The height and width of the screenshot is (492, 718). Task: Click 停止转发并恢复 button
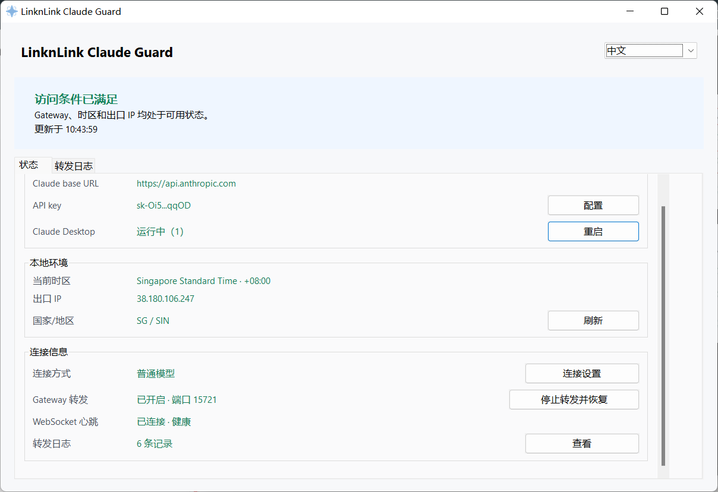coord(574,399)
